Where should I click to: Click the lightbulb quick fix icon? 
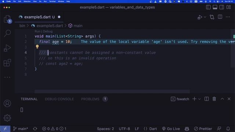tap(37, 47)
